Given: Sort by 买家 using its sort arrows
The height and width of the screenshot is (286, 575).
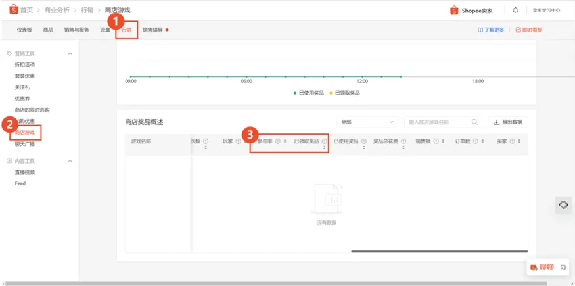Looking at the screenshot, I should (x=519, y=141).
